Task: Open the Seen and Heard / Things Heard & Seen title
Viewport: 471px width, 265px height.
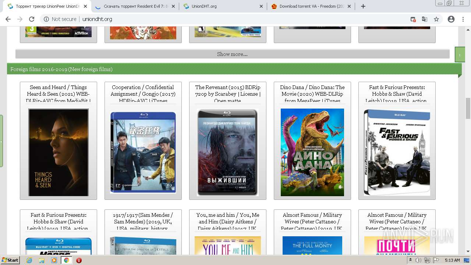Action: click(x=59, y=94)
